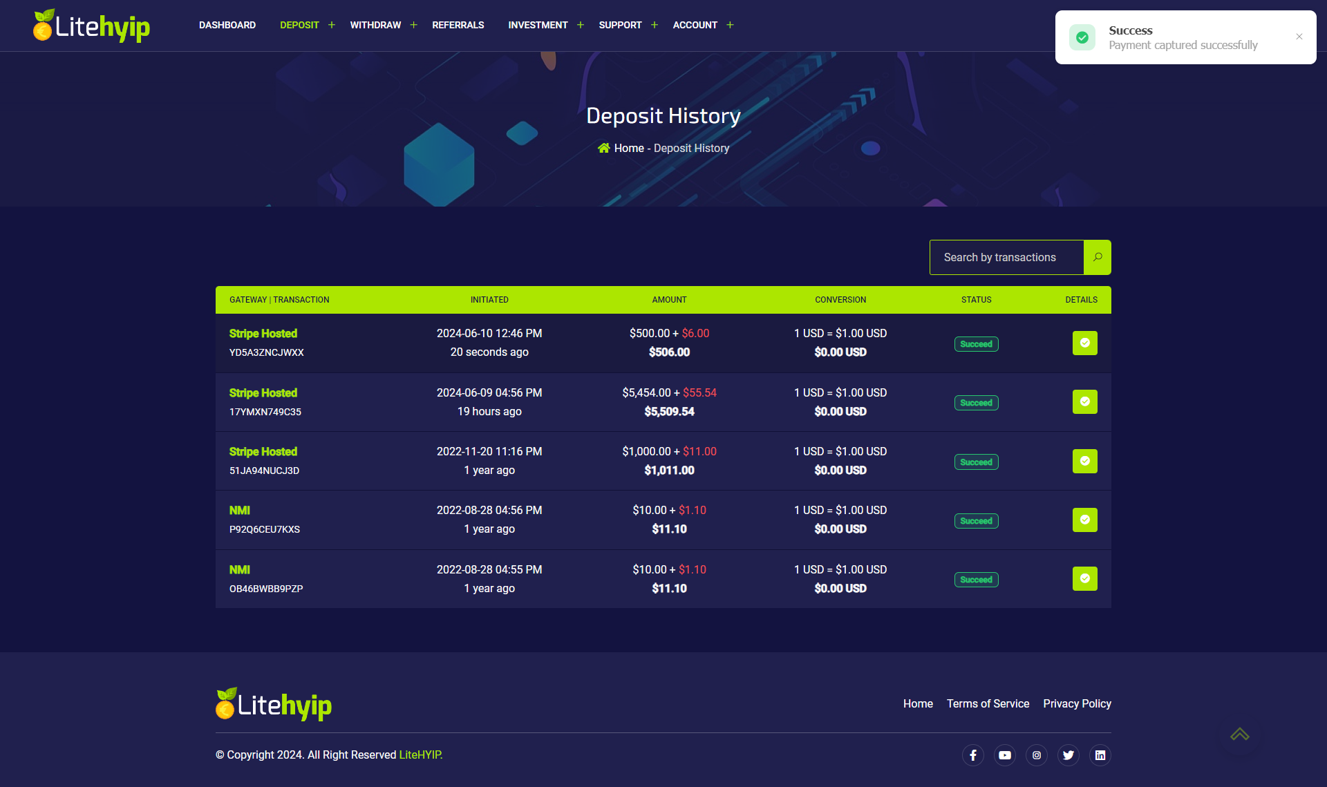The image size is (1327, 787).
Task: Dismiss the Payment captured successfully notification
Action: [x=1299, y=36]
